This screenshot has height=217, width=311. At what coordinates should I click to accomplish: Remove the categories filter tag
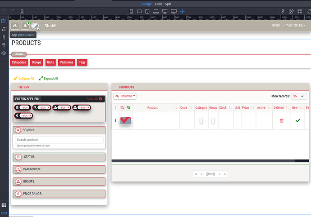(x=68, y=107)
